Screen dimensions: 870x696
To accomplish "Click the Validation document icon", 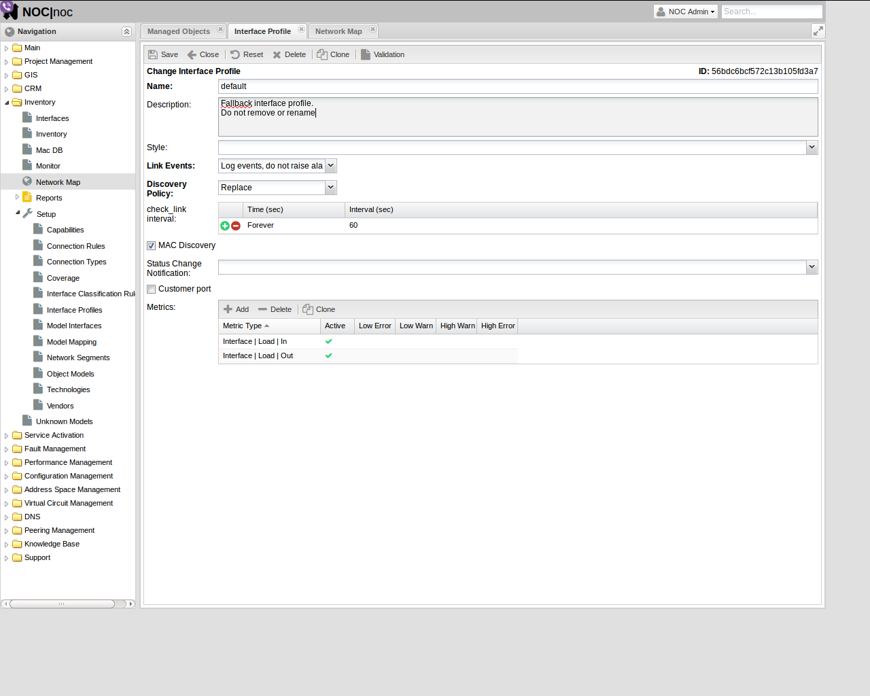I will point(366,54).
